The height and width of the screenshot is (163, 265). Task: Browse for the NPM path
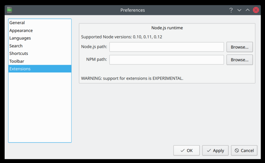(x=239, y=60)
